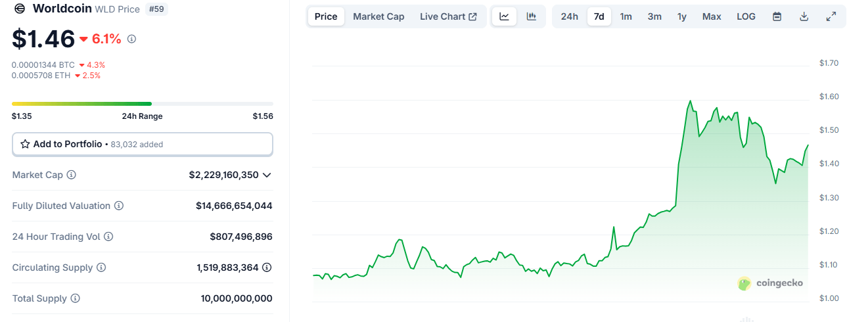Switch to the Market Cap tab
The height and width of the screenshot is (322, 847).
tap(378, 16)
